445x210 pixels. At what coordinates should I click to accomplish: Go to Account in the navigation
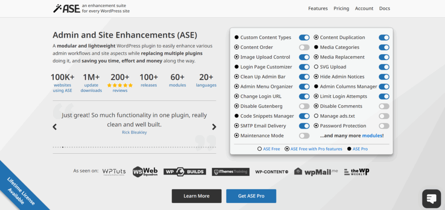[x=365, y=9]
